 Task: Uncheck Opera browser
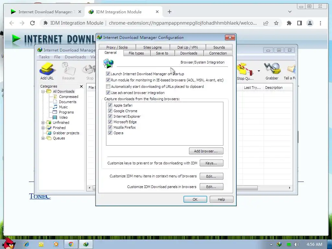[x=110, y=133]
